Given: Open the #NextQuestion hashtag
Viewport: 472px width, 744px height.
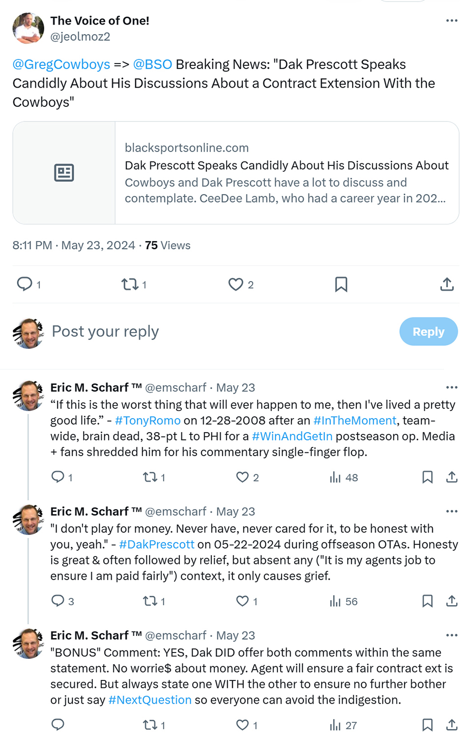Looking at the screenshot, I should click(150, 700).
